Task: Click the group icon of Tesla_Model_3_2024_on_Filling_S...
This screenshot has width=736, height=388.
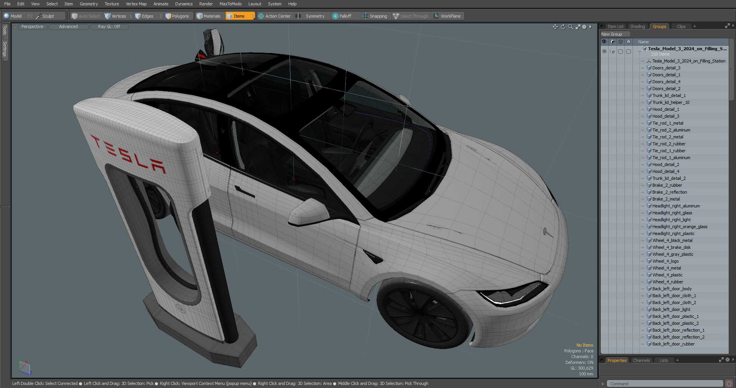Action: click(x=644, y=49)
